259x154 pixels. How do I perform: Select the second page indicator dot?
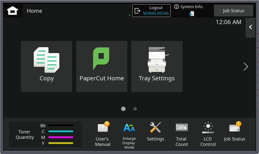coord(135,109)
